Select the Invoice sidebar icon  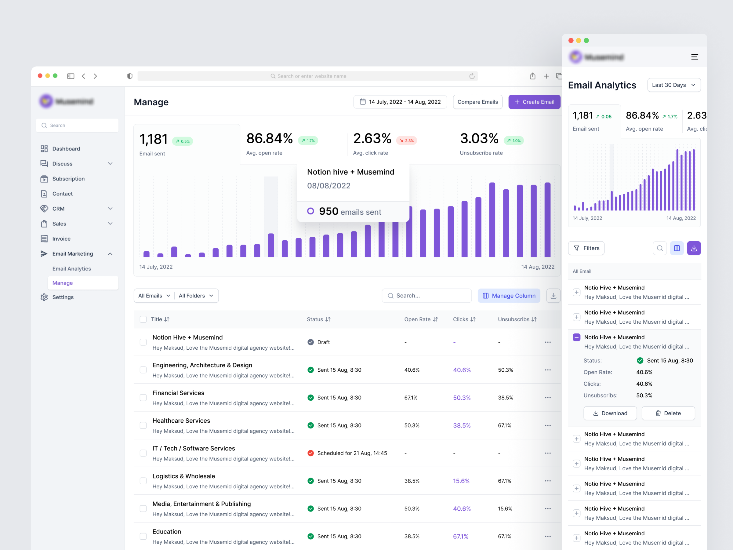(44, 239)
